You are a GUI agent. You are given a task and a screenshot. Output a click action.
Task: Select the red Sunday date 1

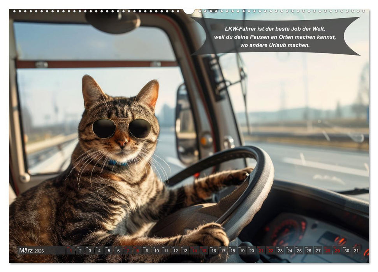click(71, 251)
